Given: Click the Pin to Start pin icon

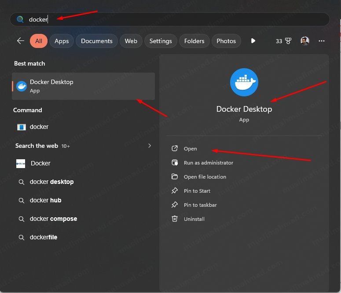Looking at the screenshot, I should click(x=175, y=190).
